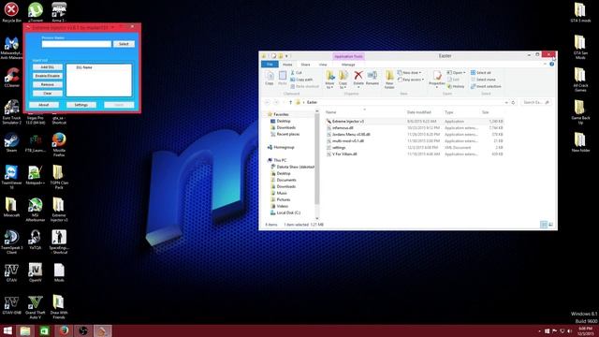
Task: Switch Explorer to large icons view
Action: coord(550,225)
